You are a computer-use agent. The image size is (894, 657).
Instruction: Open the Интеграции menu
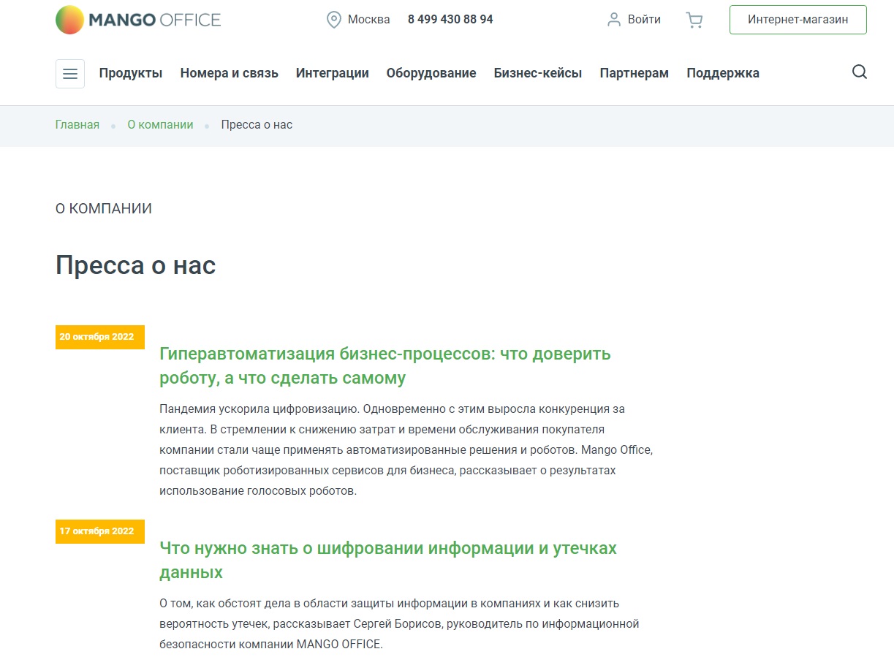pyautogui.click(x=333, y=73)
